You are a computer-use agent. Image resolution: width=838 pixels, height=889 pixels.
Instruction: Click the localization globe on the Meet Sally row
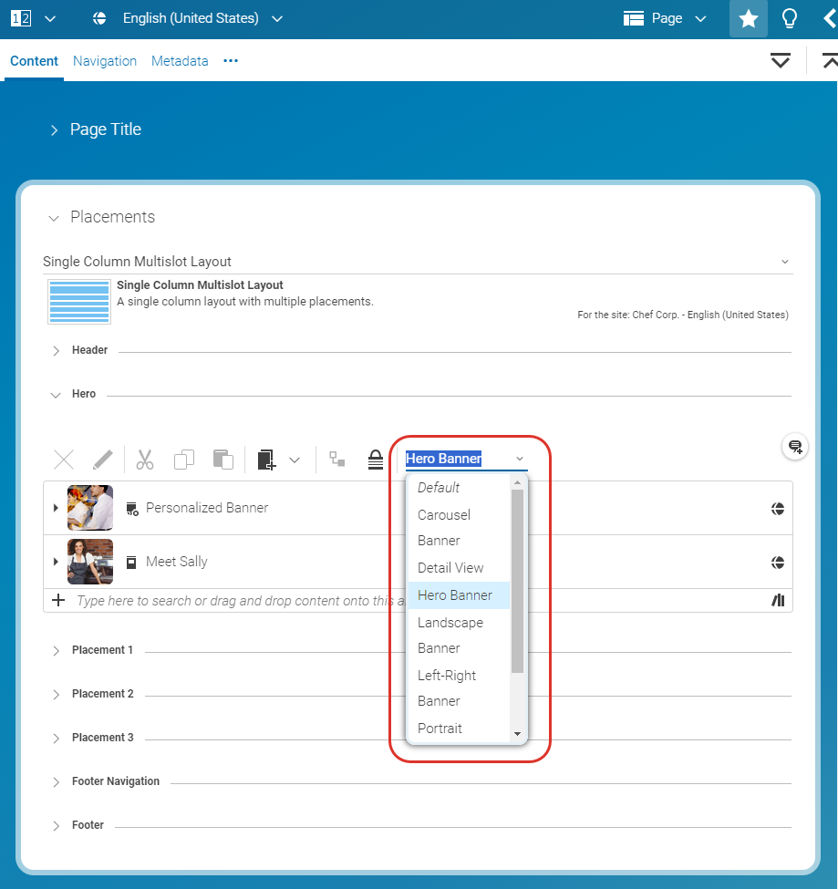click(x=778, y=562)
